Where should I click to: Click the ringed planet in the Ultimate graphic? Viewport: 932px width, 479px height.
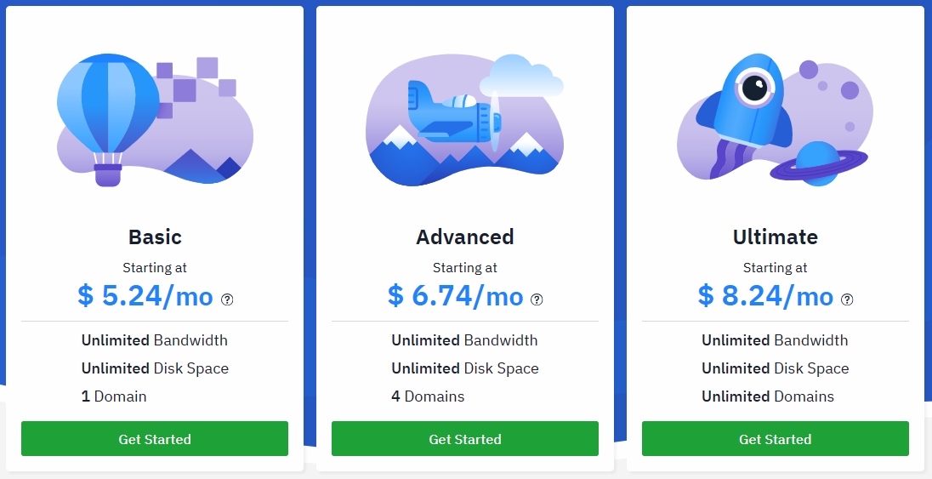(818, 163)
